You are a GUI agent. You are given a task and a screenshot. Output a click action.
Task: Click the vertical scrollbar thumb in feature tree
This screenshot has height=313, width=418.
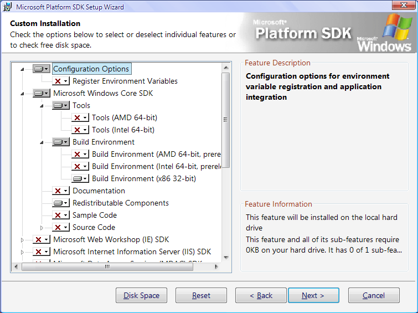[226, 120]
